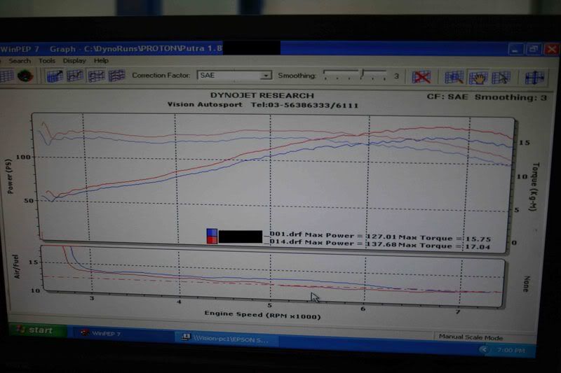Open the Tools menu
Image resolution: width=561 pixels, height=373 pixels.
tap(47, 61)
